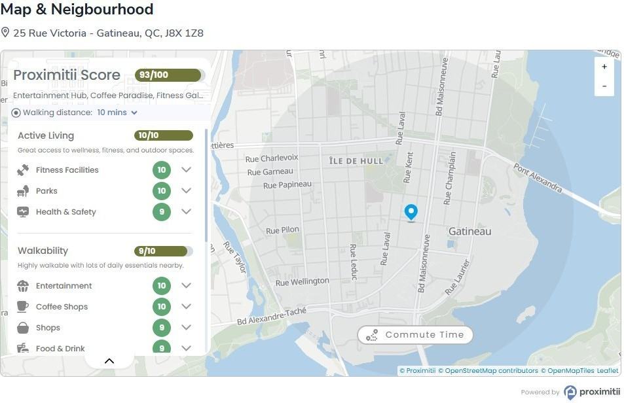The image size is (624, 403).
Task: Click the score panel vertical scrollbar
Action: [x=206, y=186]
